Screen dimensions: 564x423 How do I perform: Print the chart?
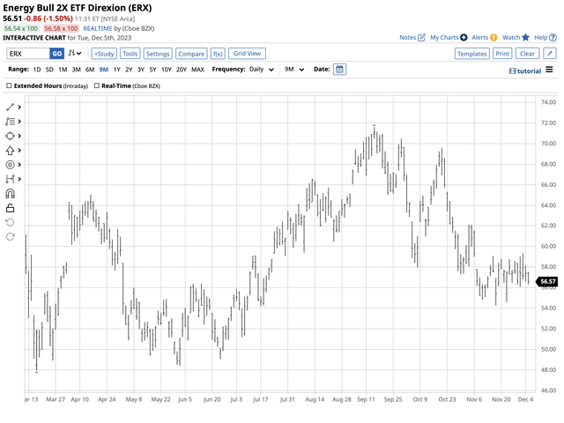coord(502,54)
